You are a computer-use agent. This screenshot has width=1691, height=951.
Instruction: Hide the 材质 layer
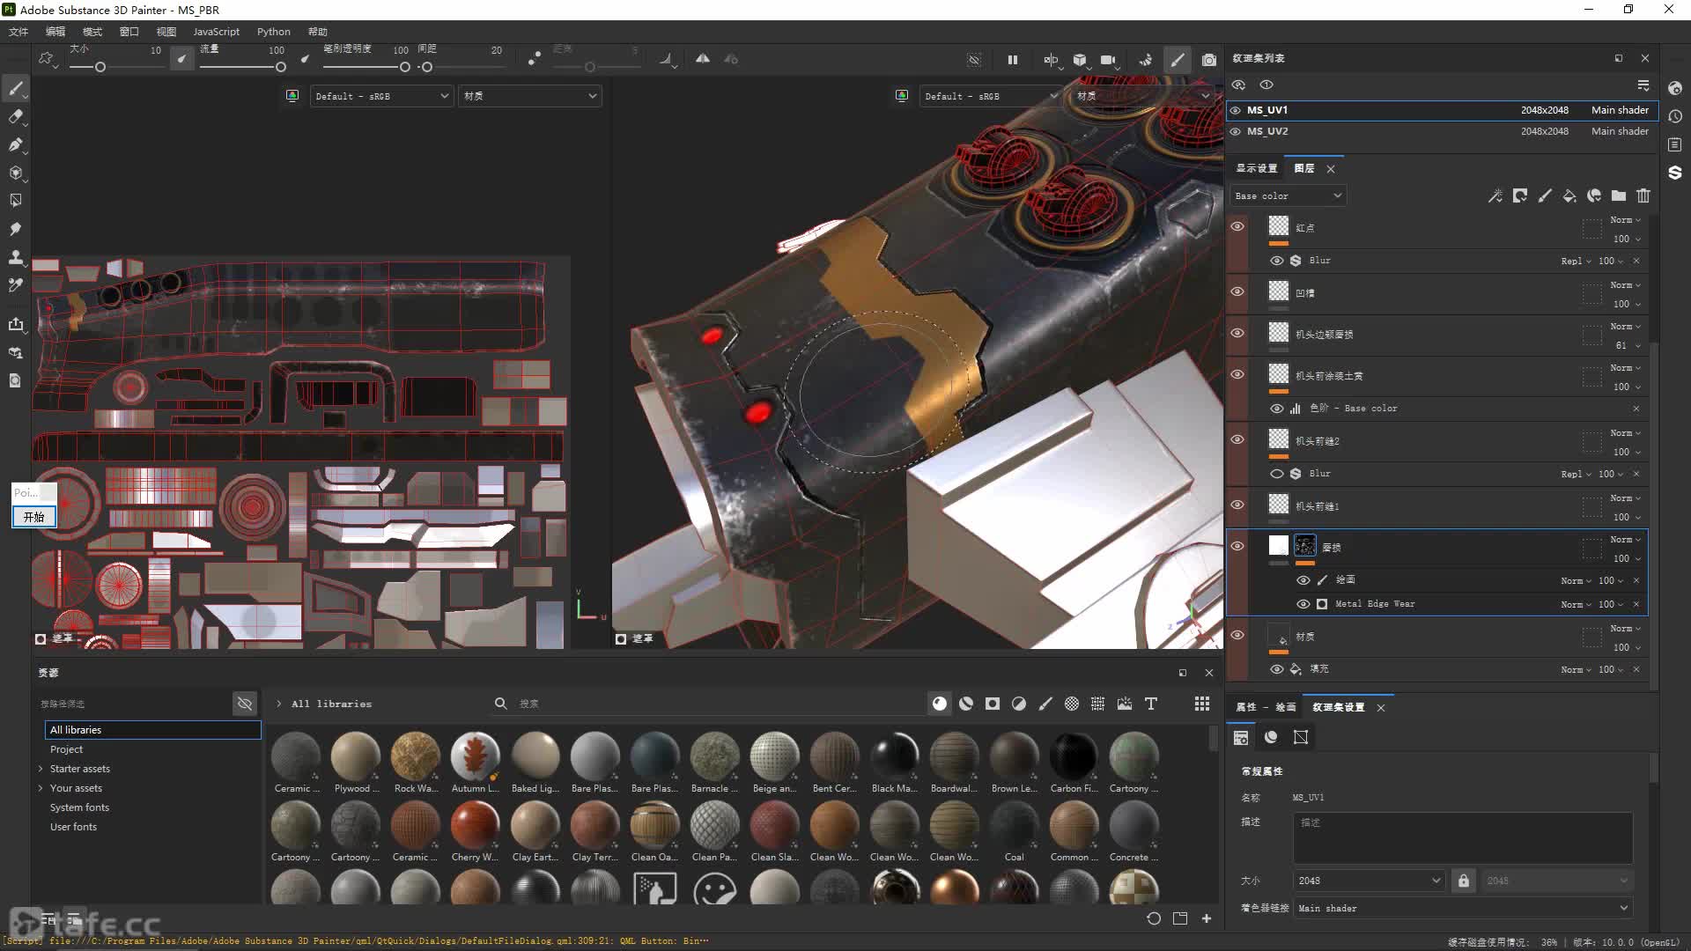pos(1237,635)
